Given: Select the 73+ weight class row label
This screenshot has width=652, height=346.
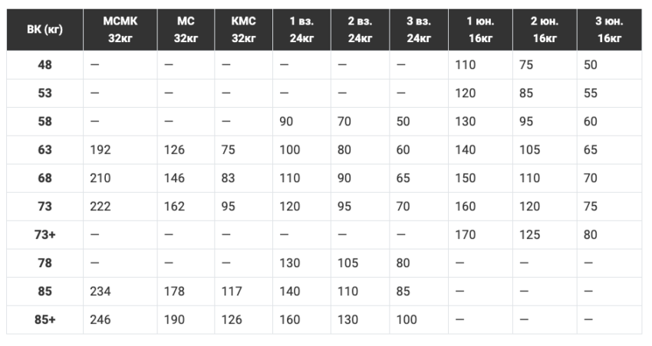Looking at the screenshot, I should 45,235.
